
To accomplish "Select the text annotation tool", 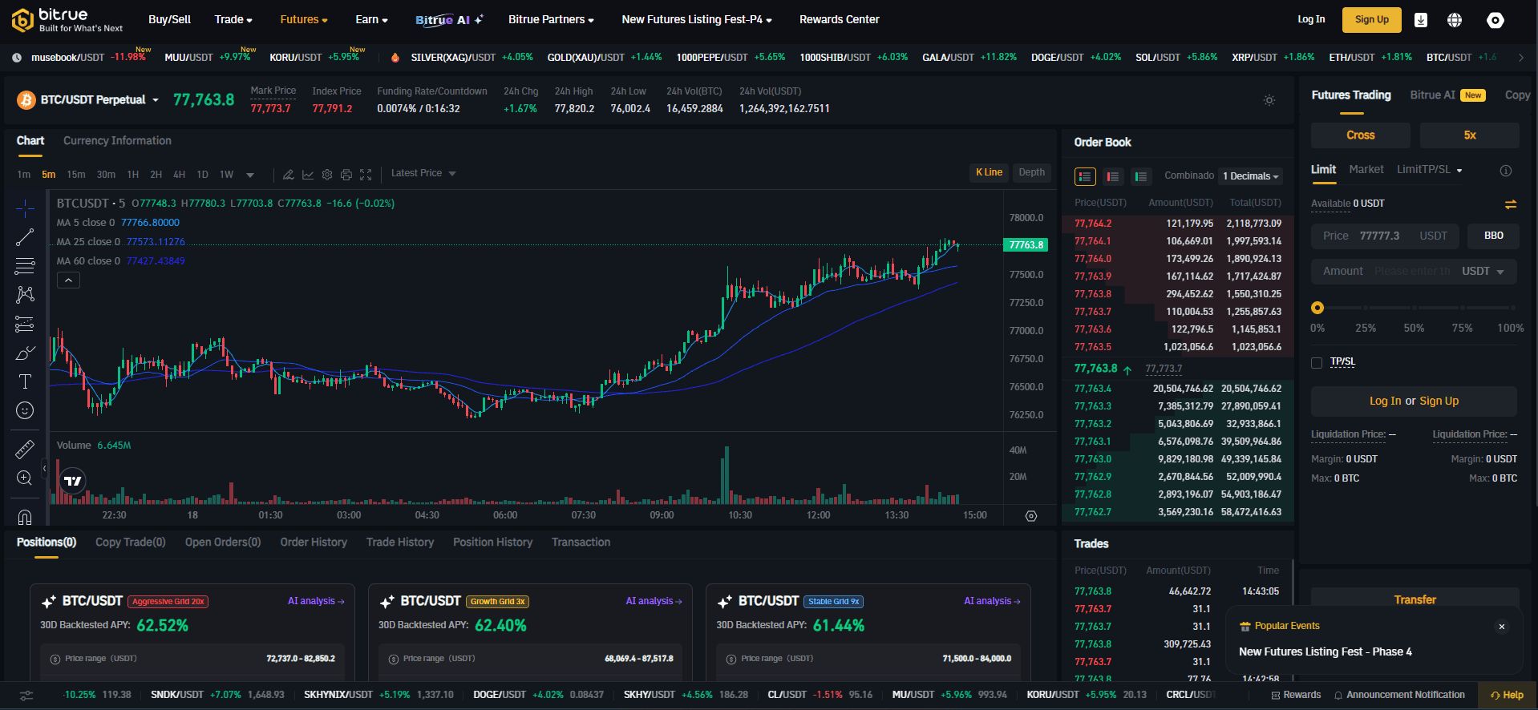I will [25, 381].
